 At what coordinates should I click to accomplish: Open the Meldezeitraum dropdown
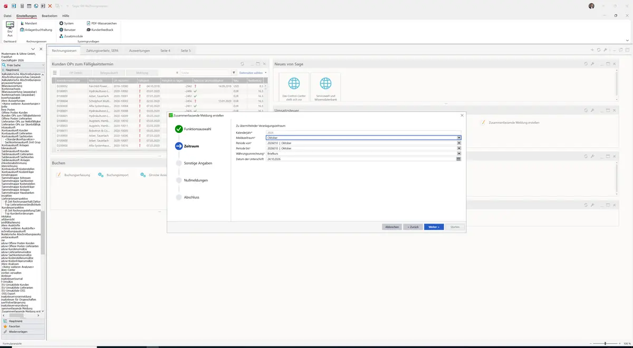coord(459,138)
